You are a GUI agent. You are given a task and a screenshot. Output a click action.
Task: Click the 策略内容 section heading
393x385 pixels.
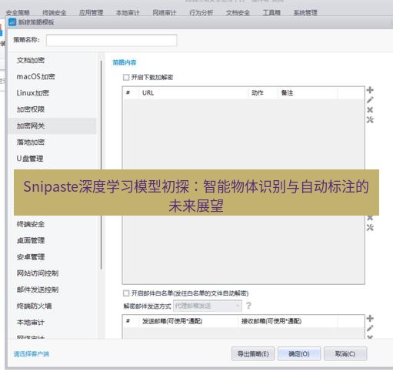tap(125, 62)
